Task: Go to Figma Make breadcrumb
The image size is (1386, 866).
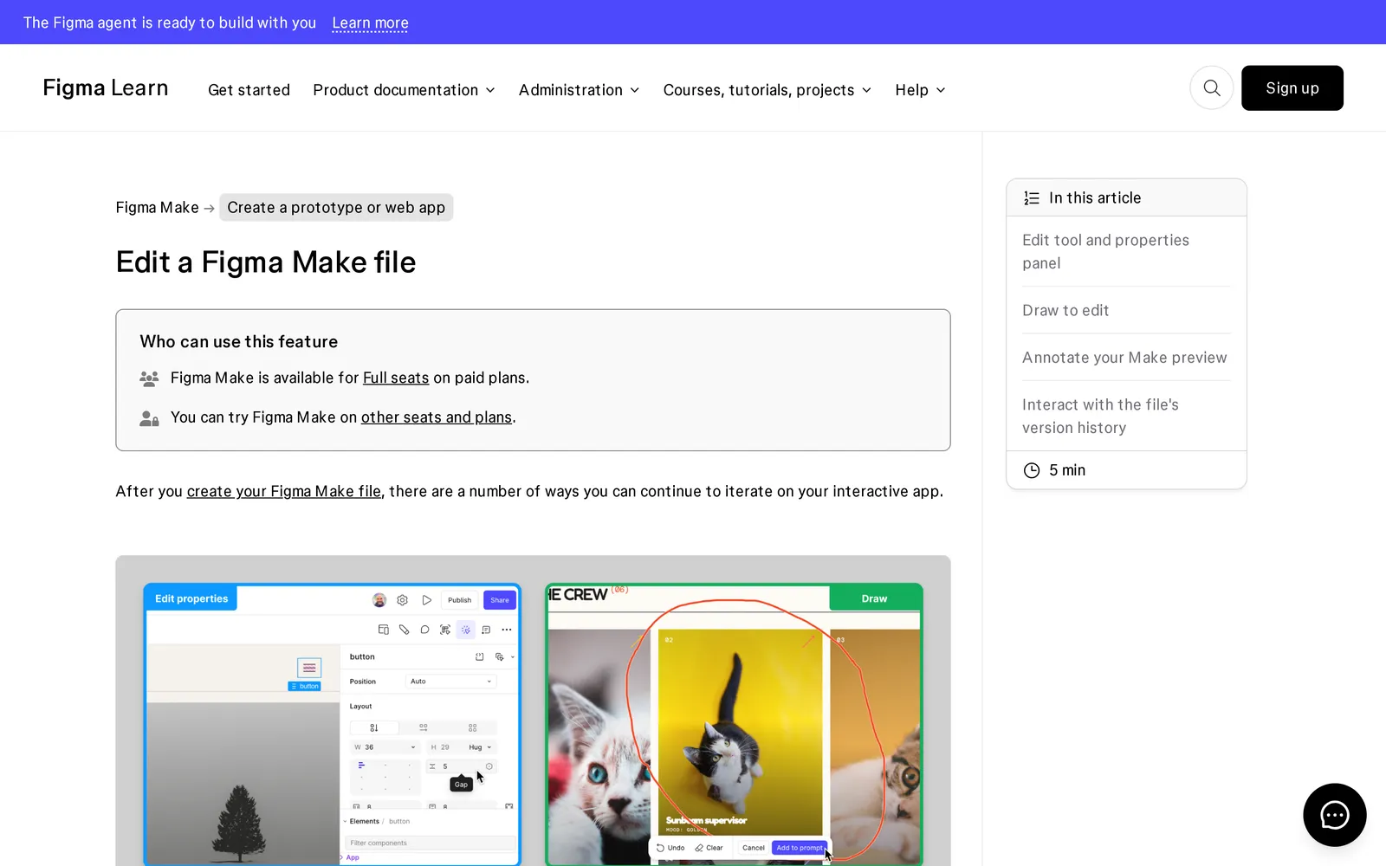Action: (x=157, y=208)
